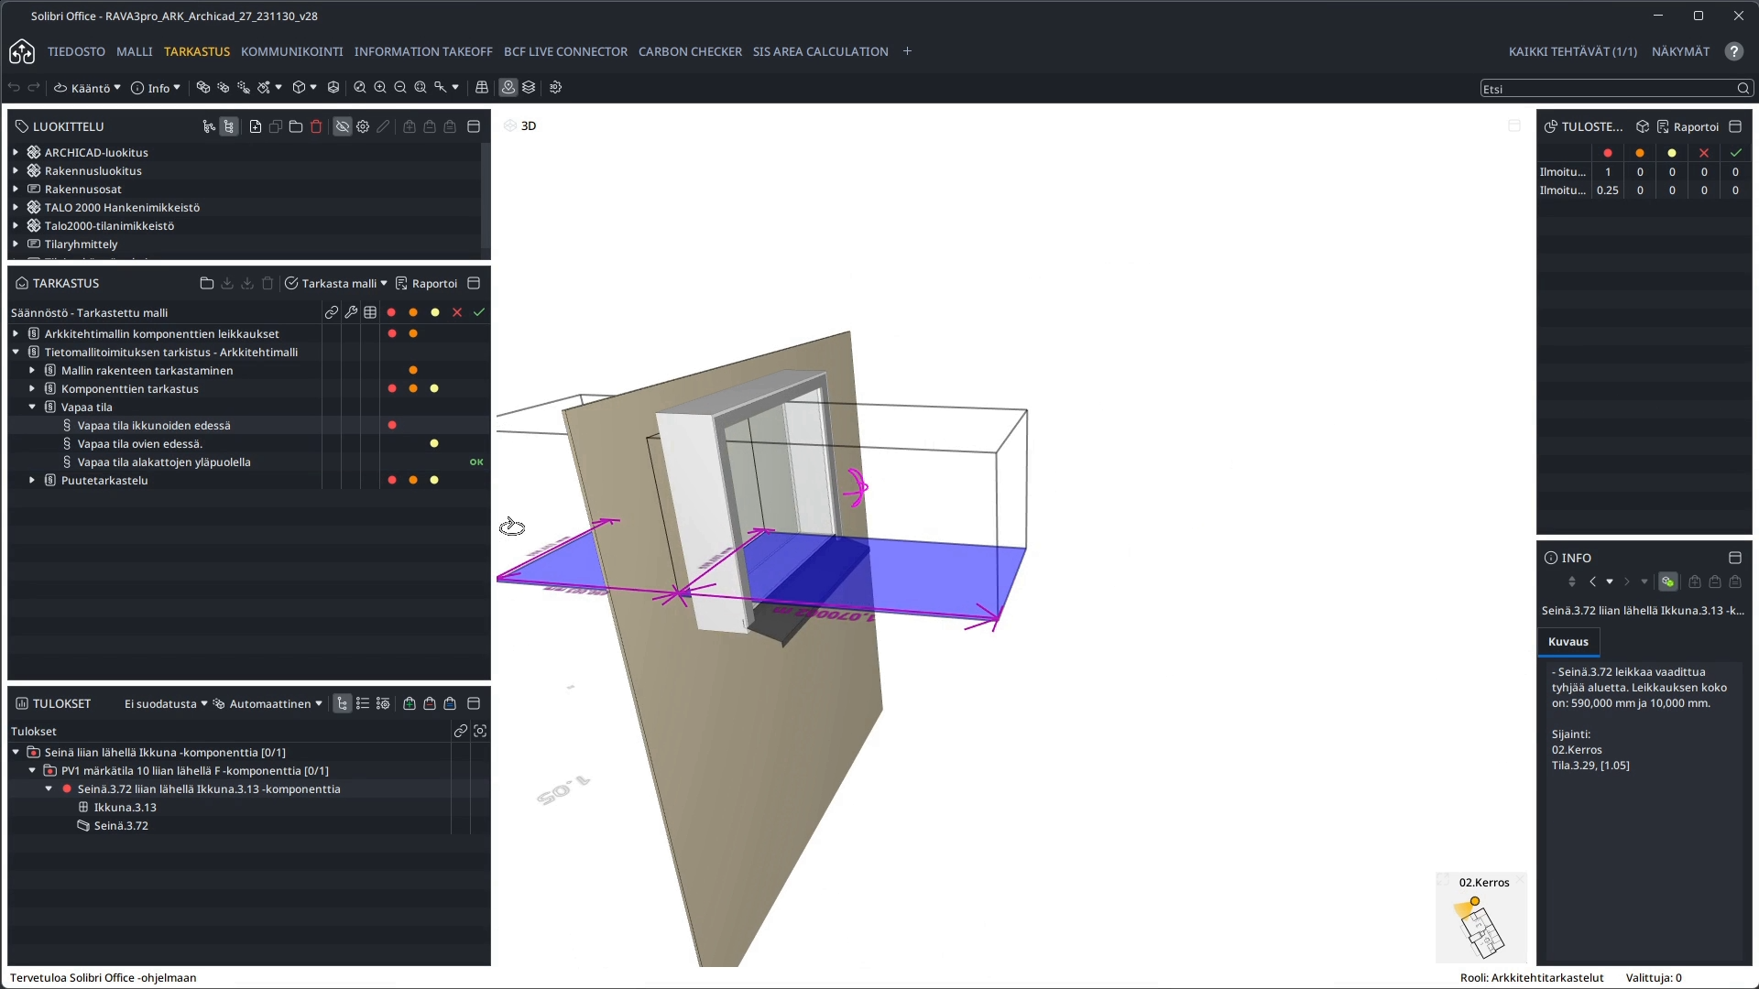Click the zoom out magnifier icon
The image size is (1759, 989).
tap(400, 88)
